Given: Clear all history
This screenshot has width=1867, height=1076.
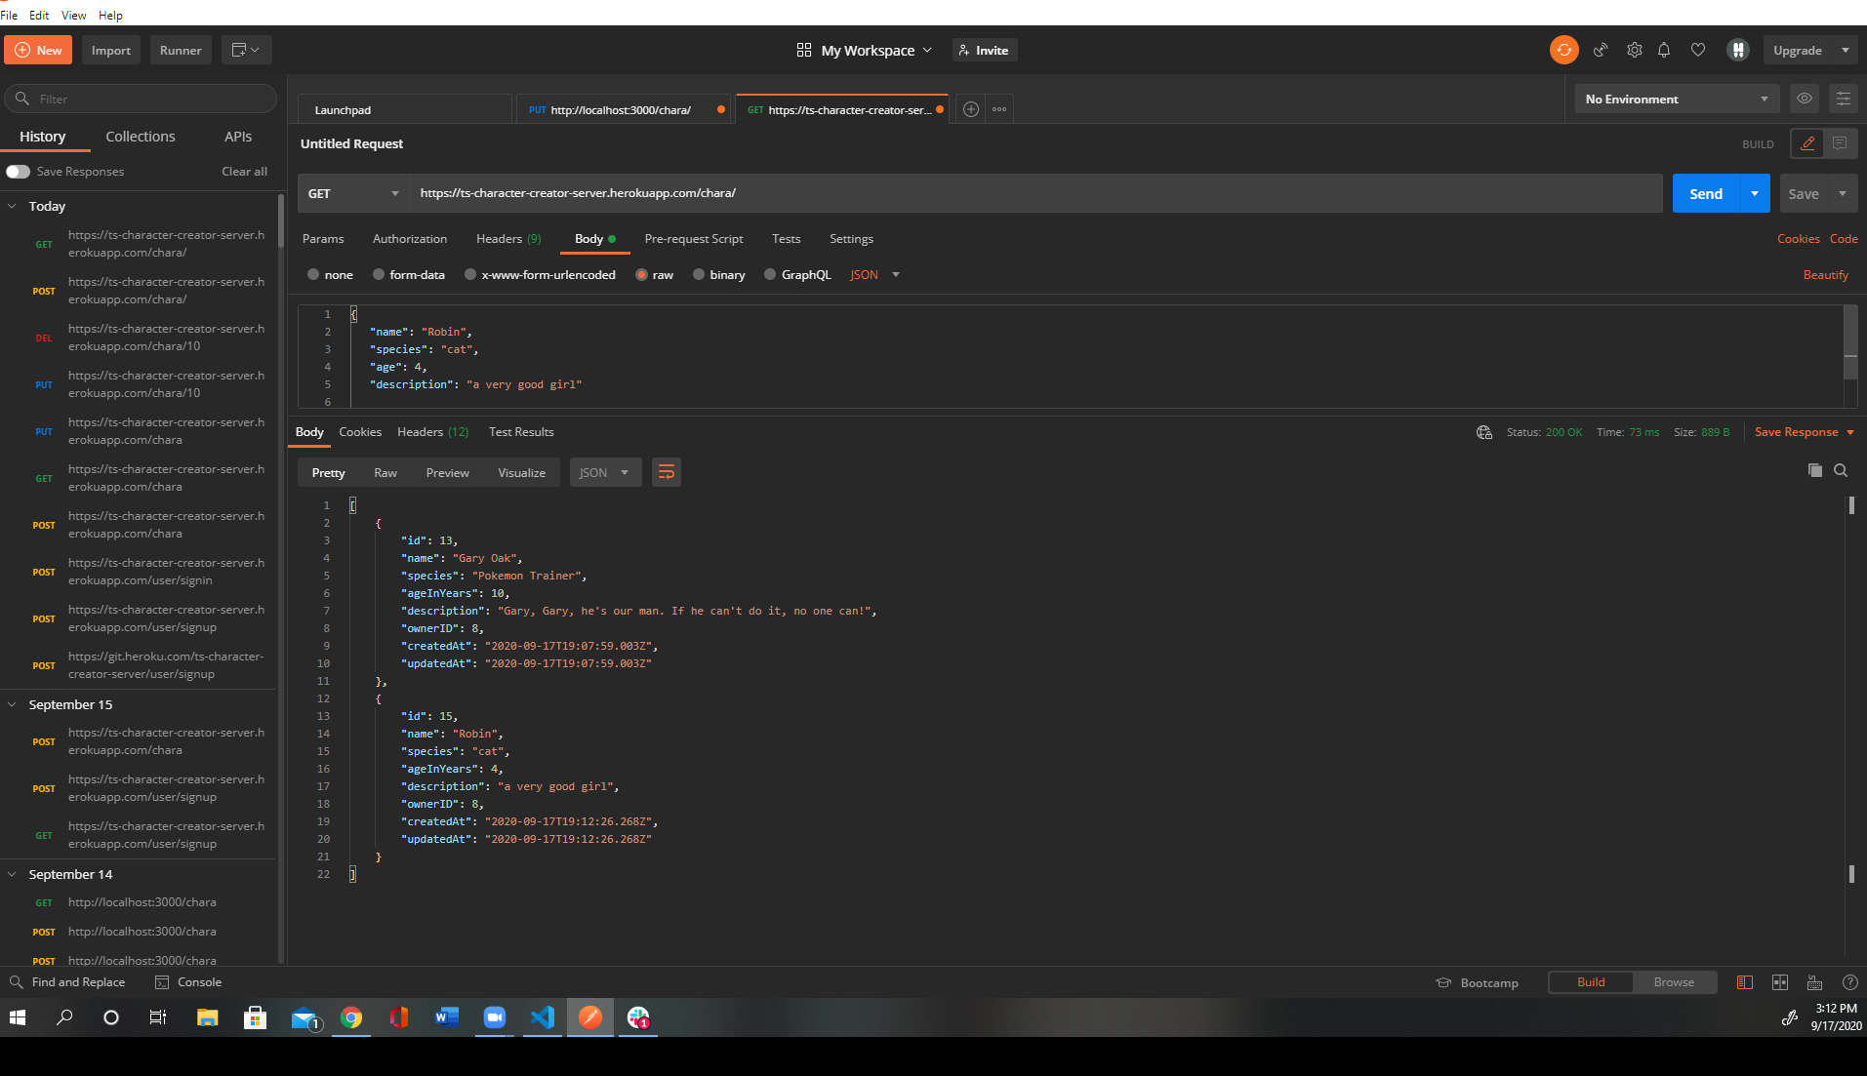Looking at the screenshot, I should point(244,172).
